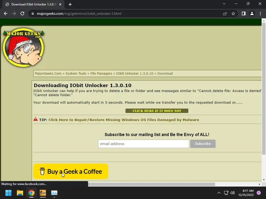
Task: Open the monitor graph app in taskbar
Action: pos(54,193)
